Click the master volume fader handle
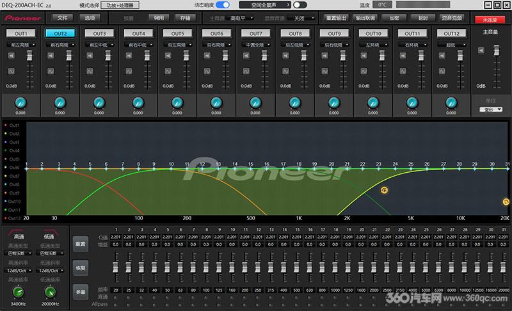 click(497, 50)
